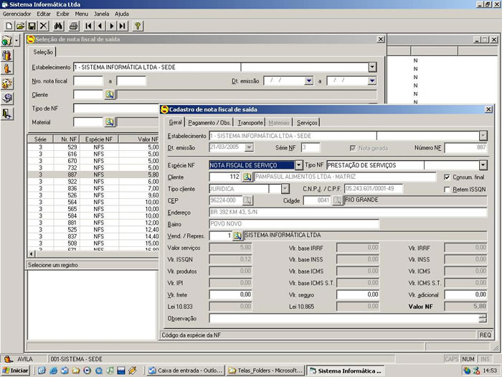Image resolution: width=502 pixels, height=377 pixels.
Task: Click the Print toolbar icon
Action: click(x=74, y=26)
